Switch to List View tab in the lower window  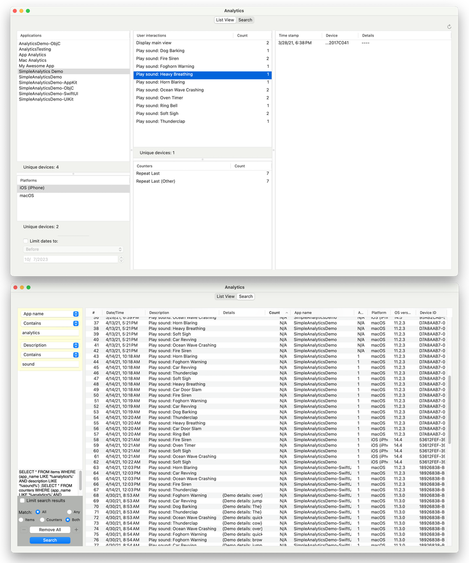226,297
